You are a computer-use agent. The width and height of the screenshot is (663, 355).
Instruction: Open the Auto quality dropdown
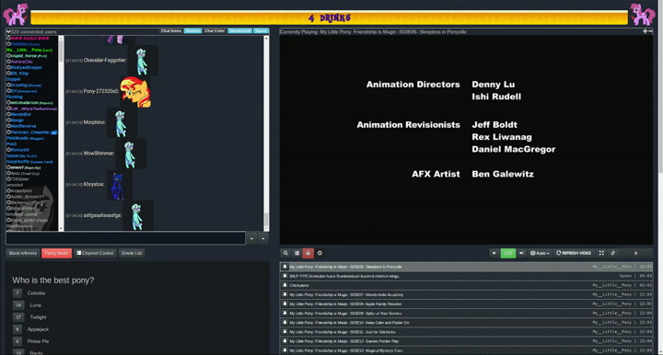(x=540, y=253)
